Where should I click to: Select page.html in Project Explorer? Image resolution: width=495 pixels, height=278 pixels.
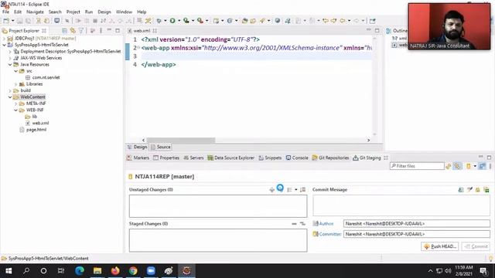tap(36, 130)
